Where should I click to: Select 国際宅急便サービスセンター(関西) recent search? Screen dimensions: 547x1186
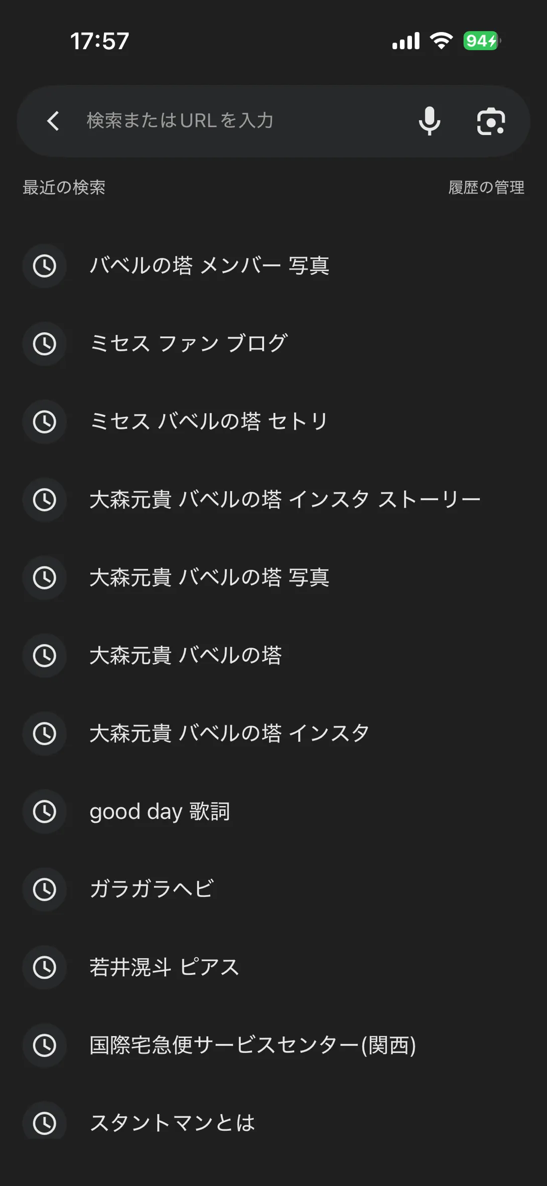(273, 1046)
